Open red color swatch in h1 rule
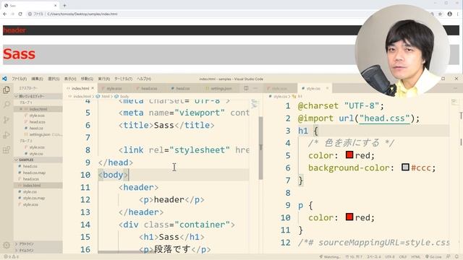This screenshot has height=260, width=463. coord(349,155)
